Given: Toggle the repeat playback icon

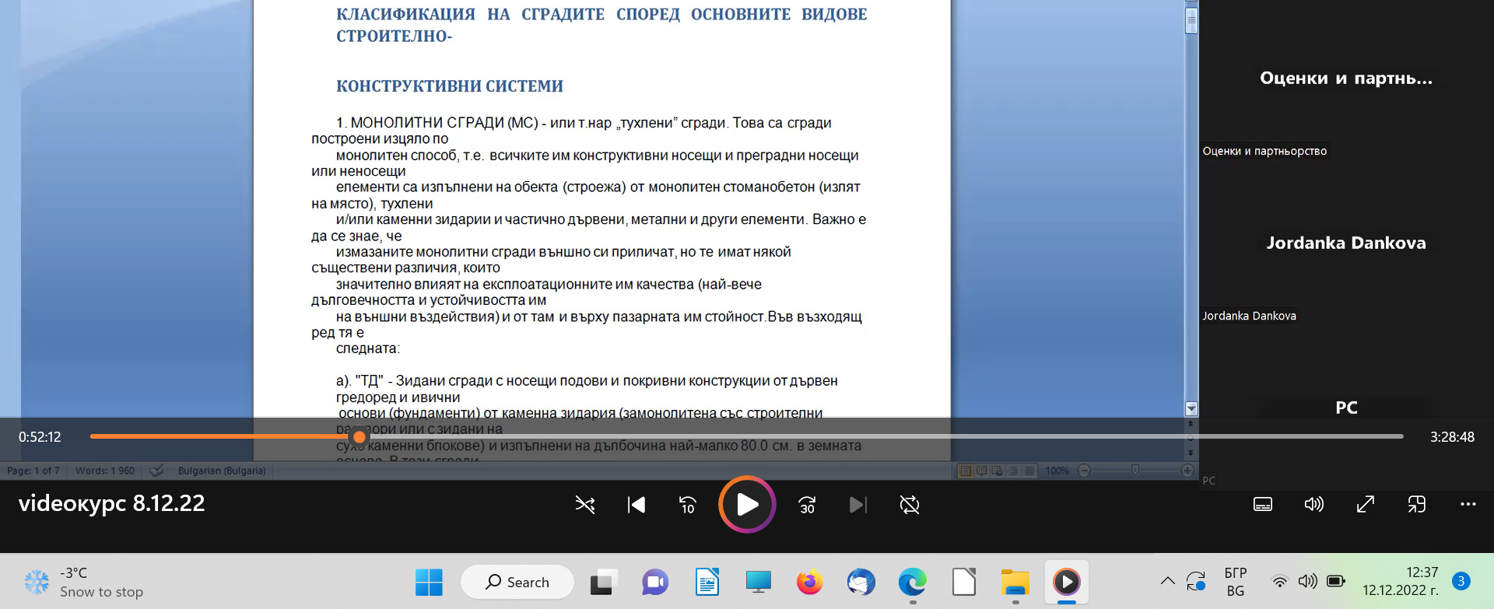Looking at the screenshot, I should (909, 505).
